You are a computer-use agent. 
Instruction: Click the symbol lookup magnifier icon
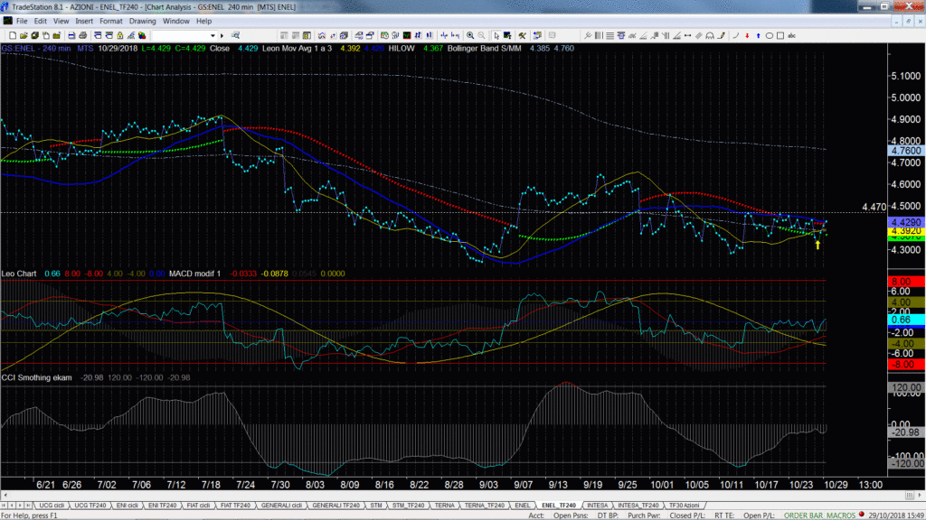tap(236, 36)
